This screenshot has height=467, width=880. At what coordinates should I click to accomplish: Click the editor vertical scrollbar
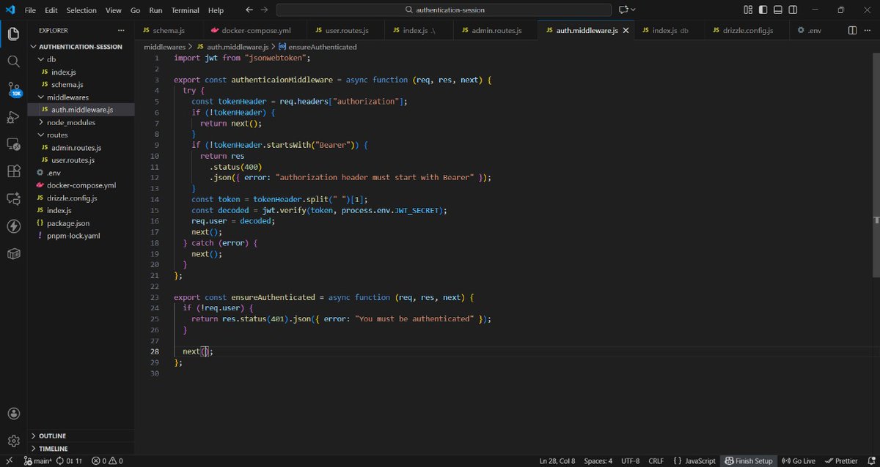tap(876, 165)
